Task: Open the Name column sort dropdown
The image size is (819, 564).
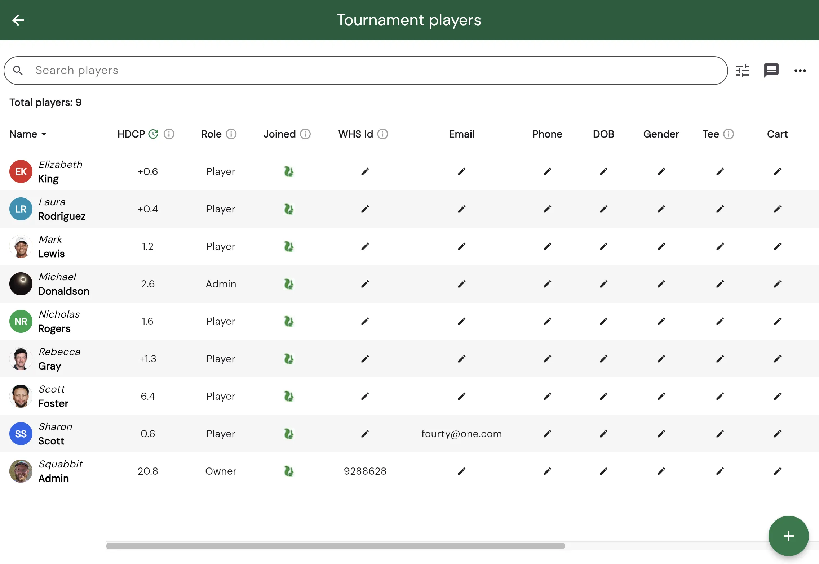Action: [x=44, y=134]
